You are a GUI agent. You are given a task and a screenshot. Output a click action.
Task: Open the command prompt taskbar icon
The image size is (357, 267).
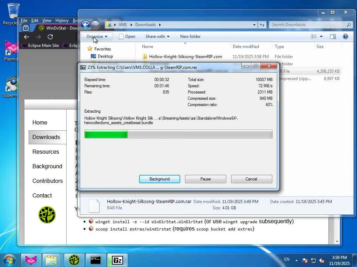click(96, 260)
